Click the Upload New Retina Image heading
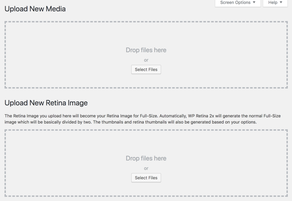 46,103
